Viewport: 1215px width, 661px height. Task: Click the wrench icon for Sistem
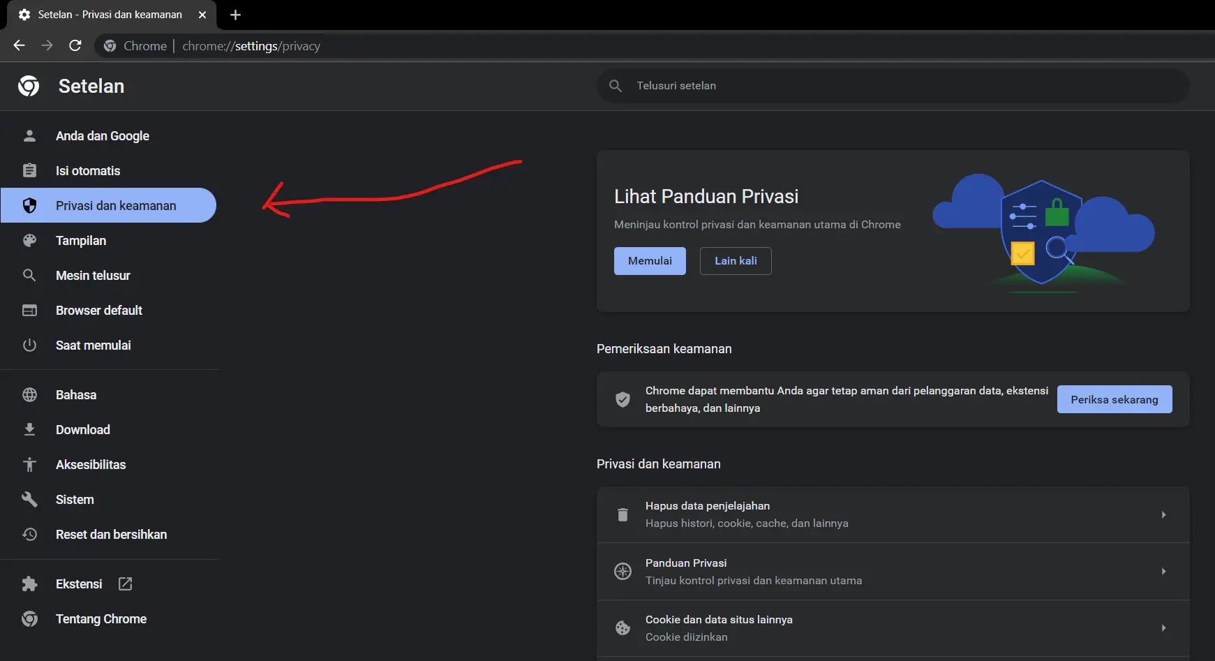tap(29, 499)
